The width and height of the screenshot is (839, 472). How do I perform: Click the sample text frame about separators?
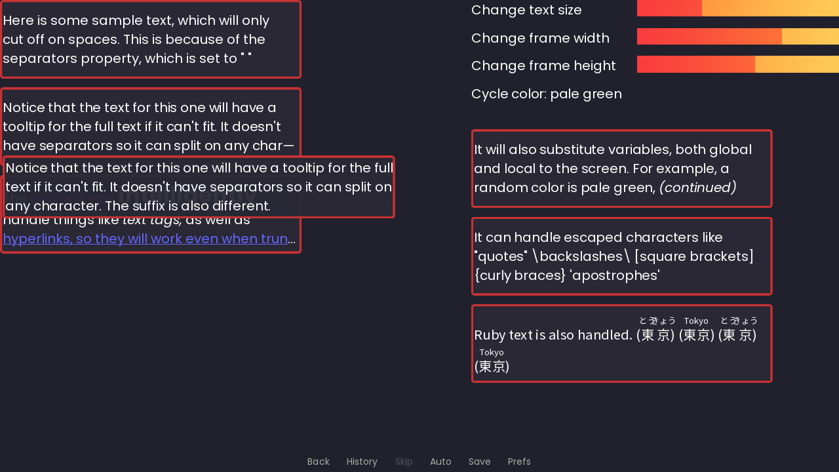151,39
